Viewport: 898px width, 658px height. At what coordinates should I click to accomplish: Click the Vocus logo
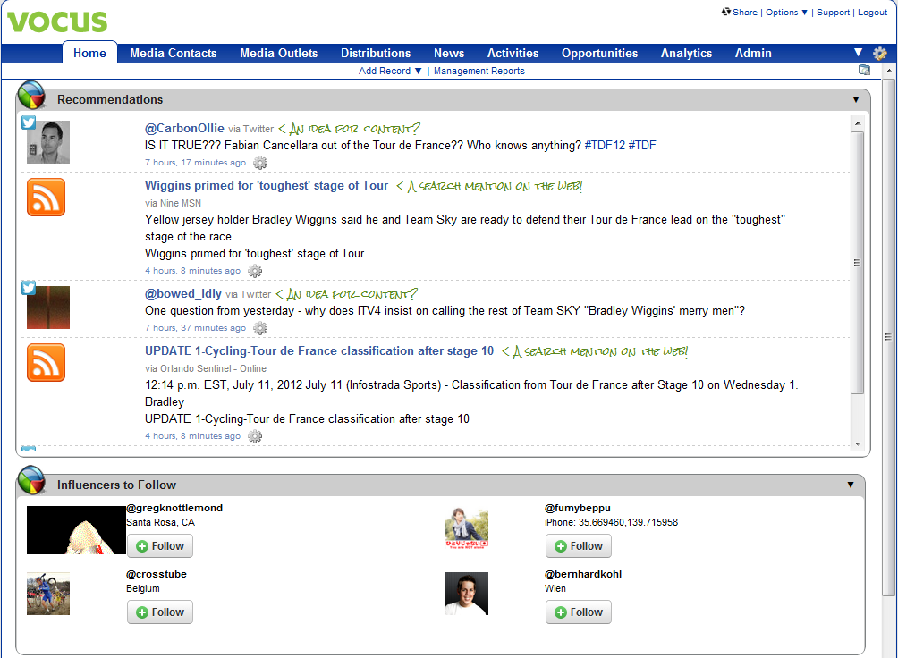tap(56, 21)
